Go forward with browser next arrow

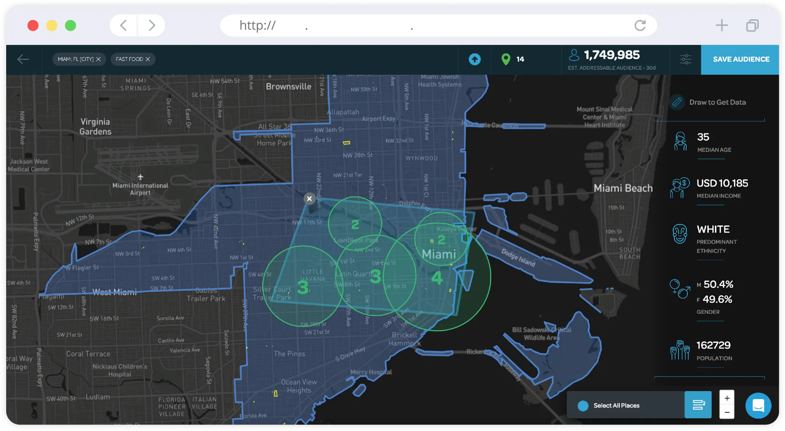pos(152,25)
